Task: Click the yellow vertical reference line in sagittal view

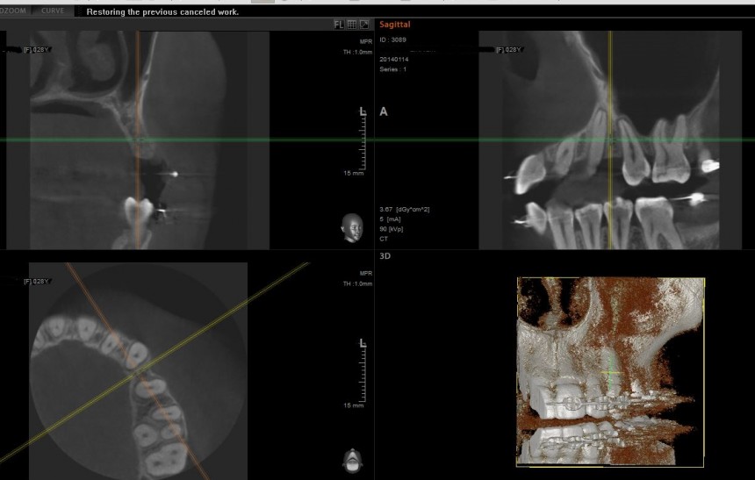Action: point(611,97)
